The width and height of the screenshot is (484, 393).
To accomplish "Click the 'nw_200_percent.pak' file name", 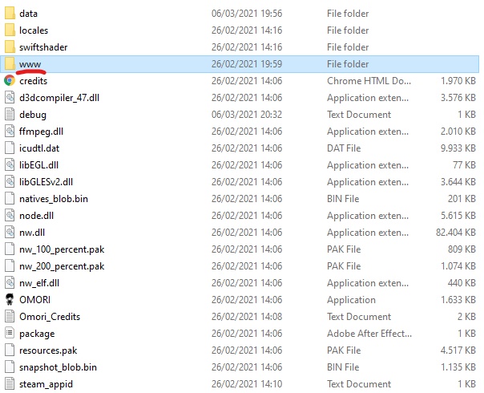I will [x=62, y=266].
